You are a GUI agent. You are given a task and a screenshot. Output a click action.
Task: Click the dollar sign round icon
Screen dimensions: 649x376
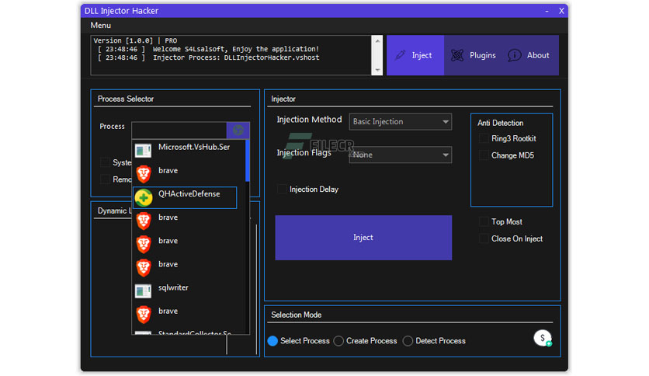[x=543, y=338]
